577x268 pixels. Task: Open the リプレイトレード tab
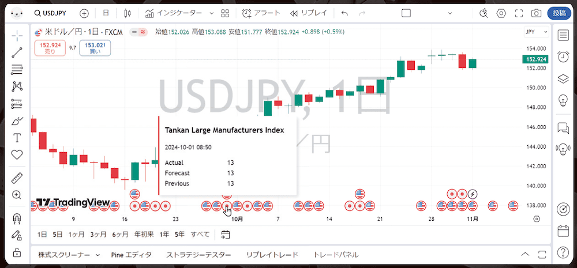pos(272,255)
